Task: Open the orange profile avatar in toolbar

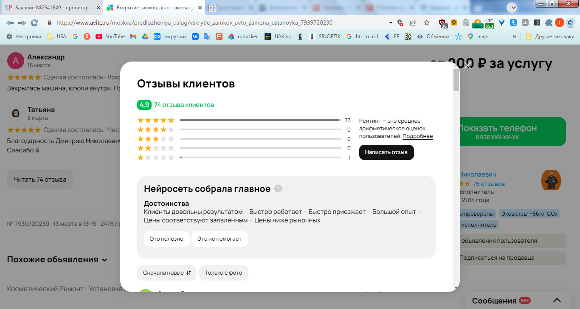Action: pos(560,22)
